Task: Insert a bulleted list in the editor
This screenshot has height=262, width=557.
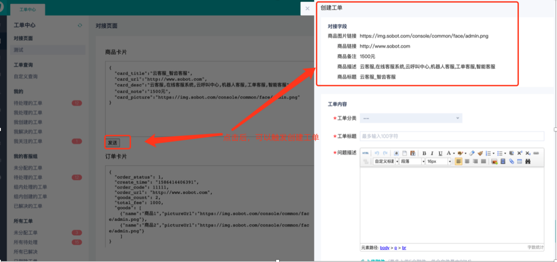Action: [499, 153]
